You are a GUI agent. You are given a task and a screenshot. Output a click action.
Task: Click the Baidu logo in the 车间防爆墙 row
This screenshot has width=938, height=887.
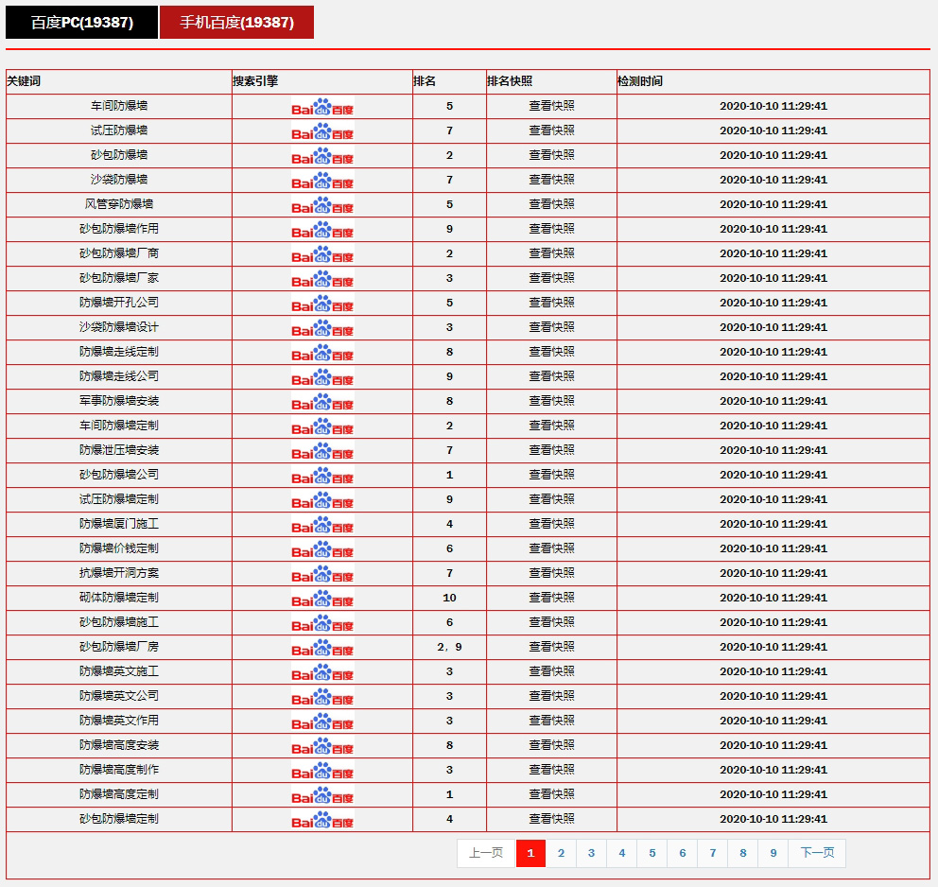(322, 107)
